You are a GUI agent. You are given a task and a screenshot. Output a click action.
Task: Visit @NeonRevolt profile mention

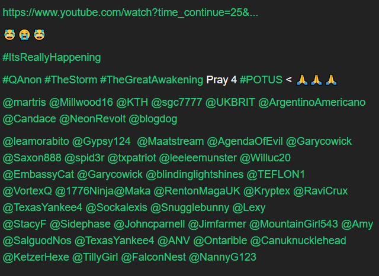point(92,119)
